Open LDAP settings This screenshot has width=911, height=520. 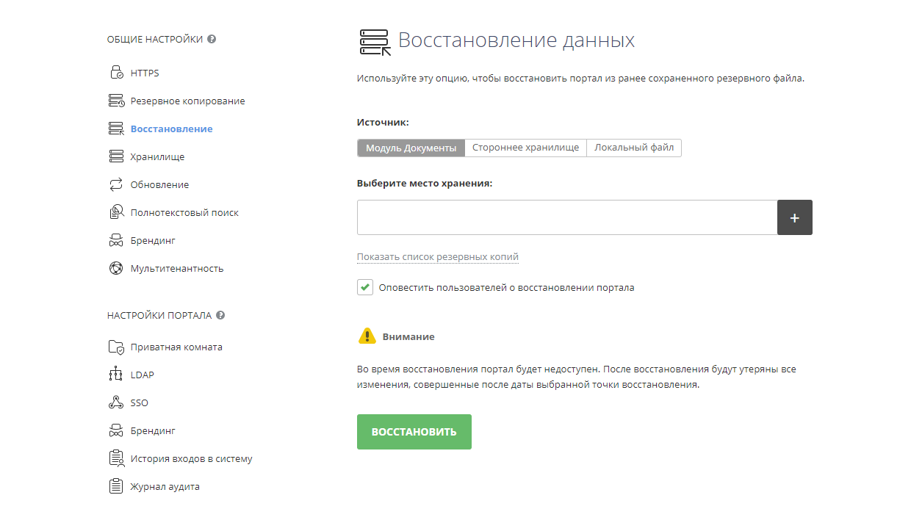click(143, 375)
